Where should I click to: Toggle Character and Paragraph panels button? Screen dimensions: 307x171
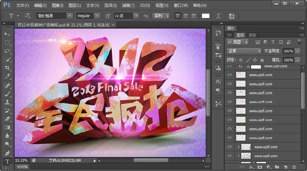point(232,16)
